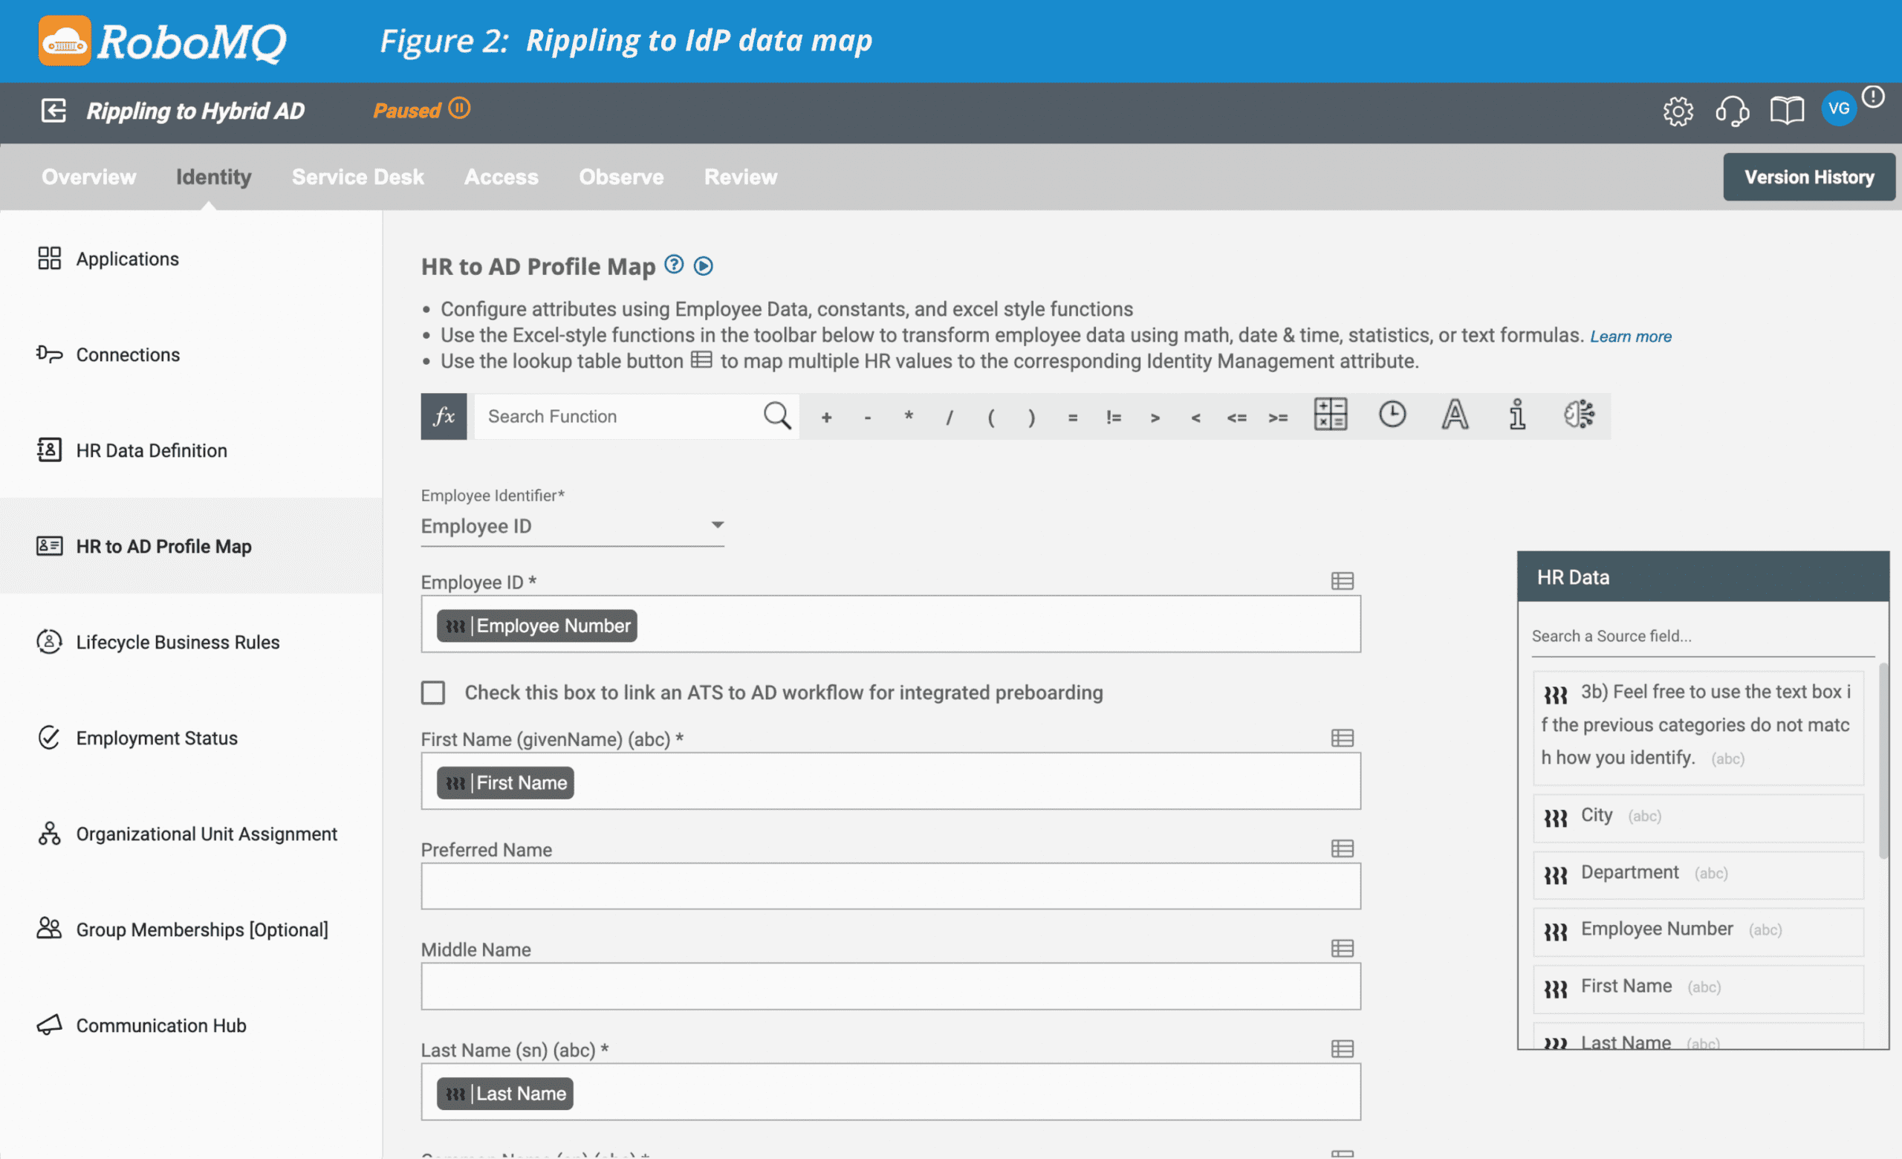This screenshot has width=1902, height=1159.
Task: Open date and time functions clock icon
Action: tap(1392, 415)
